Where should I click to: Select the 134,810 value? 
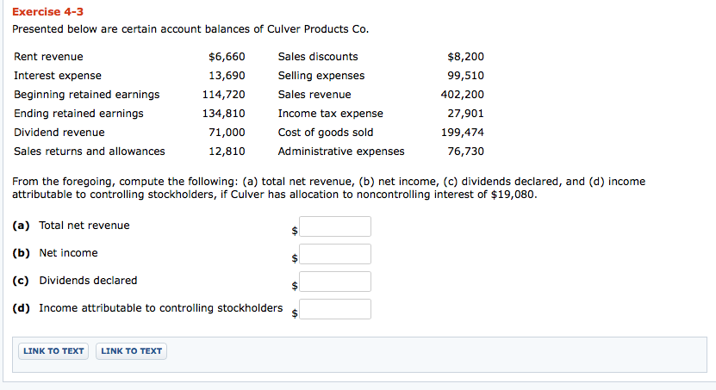point(224,114)
